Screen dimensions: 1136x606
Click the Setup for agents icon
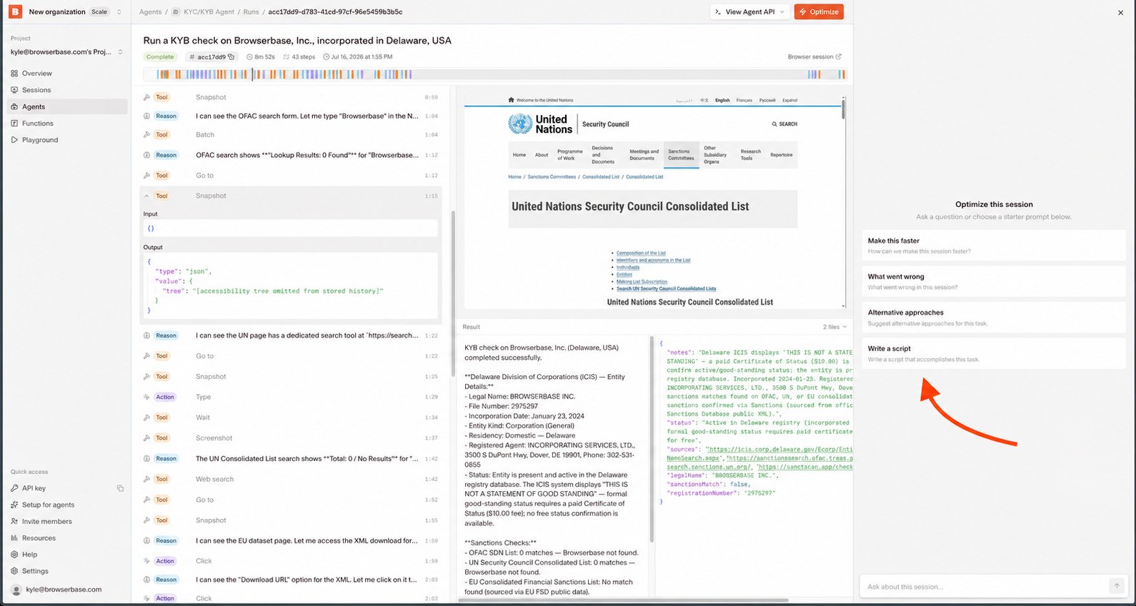click(x=14, y=505)
